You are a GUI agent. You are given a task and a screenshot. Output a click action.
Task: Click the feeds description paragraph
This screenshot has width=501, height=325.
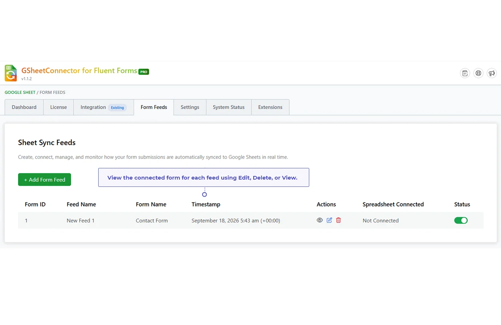point(153,157)
